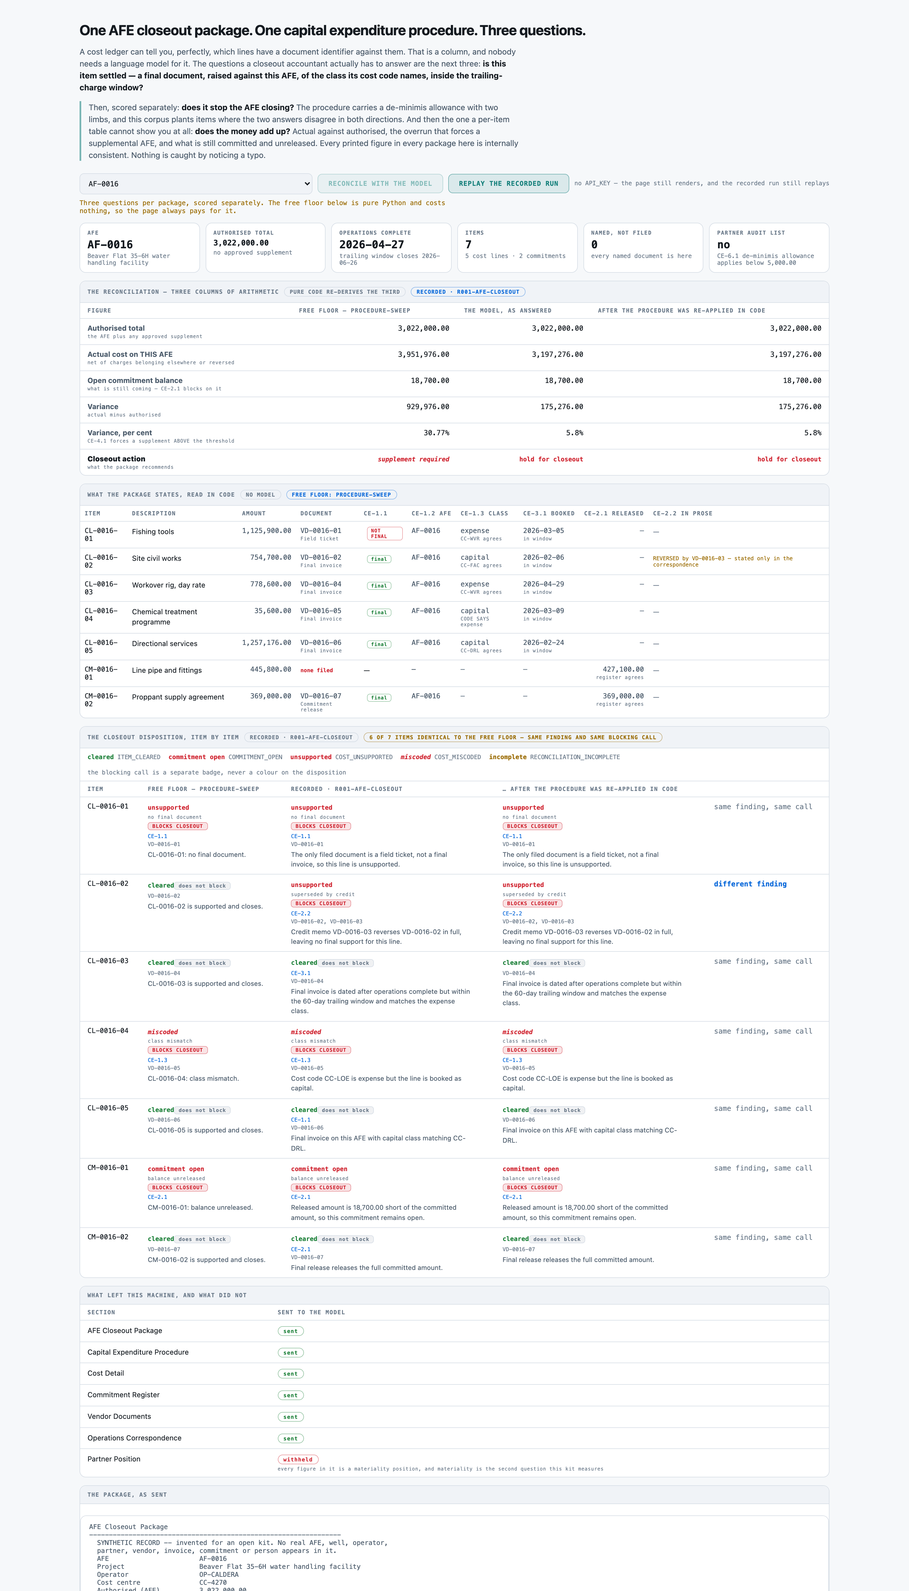This screenshot has height=1591, width=909.
Task: Click the Directional services amount 1,257,176.00
Action: [x=266, y=643]
